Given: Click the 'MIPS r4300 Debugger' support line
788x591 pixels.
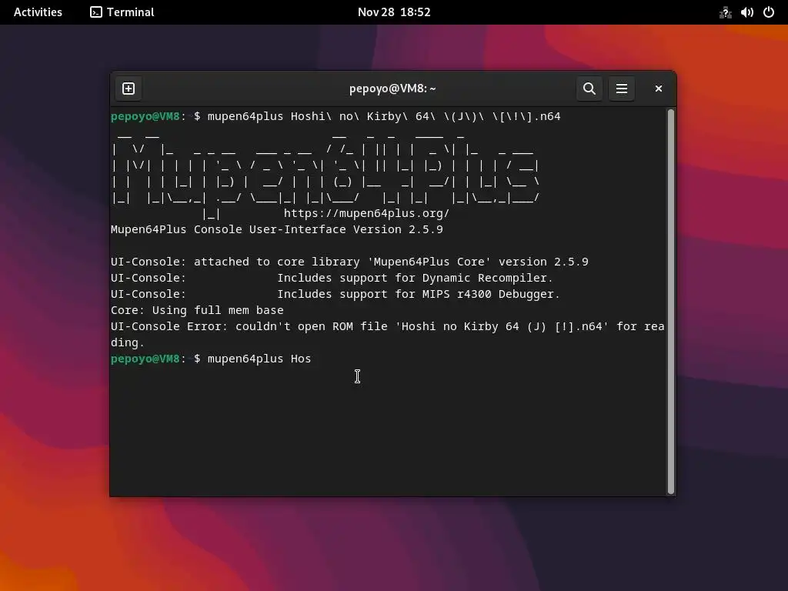Looking at the screenshot, I should coord(336,294).
